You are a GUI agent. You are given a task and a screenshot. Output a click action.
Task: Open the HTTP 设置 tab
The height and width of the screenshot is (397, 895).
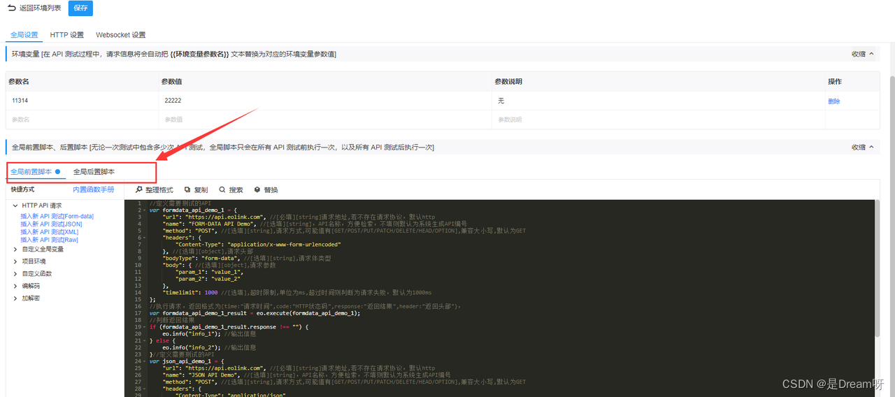(x=66, y=35)
